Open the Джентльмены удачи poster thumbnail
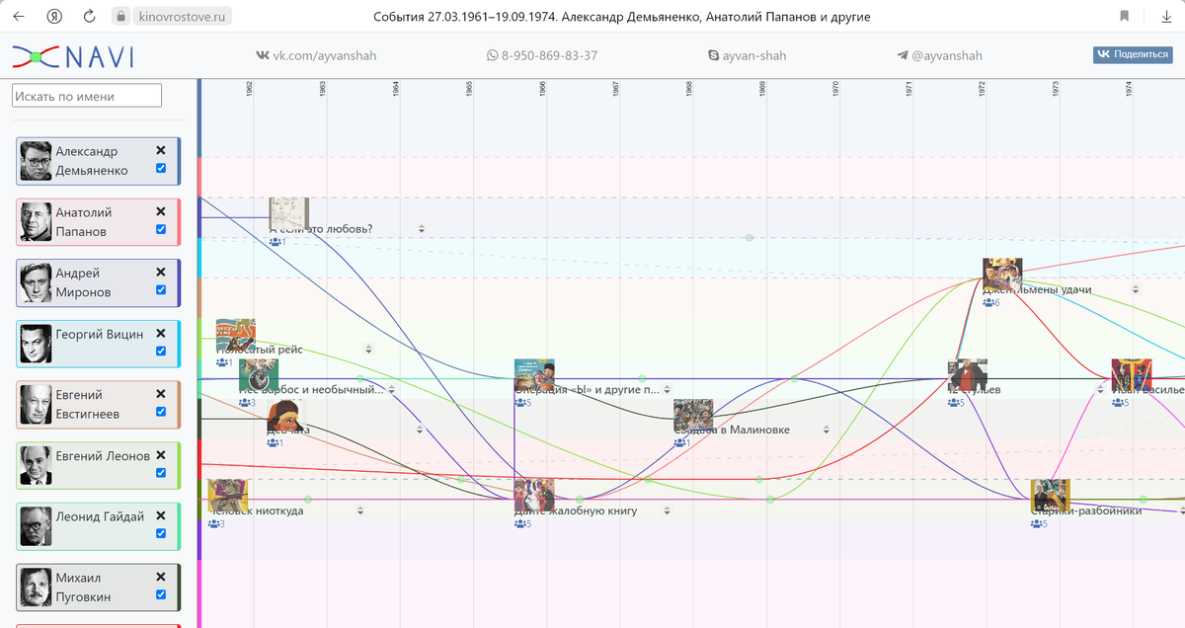Image resolution: width=1185 pixels, height=628 pixels. [x=1002, y=275]
